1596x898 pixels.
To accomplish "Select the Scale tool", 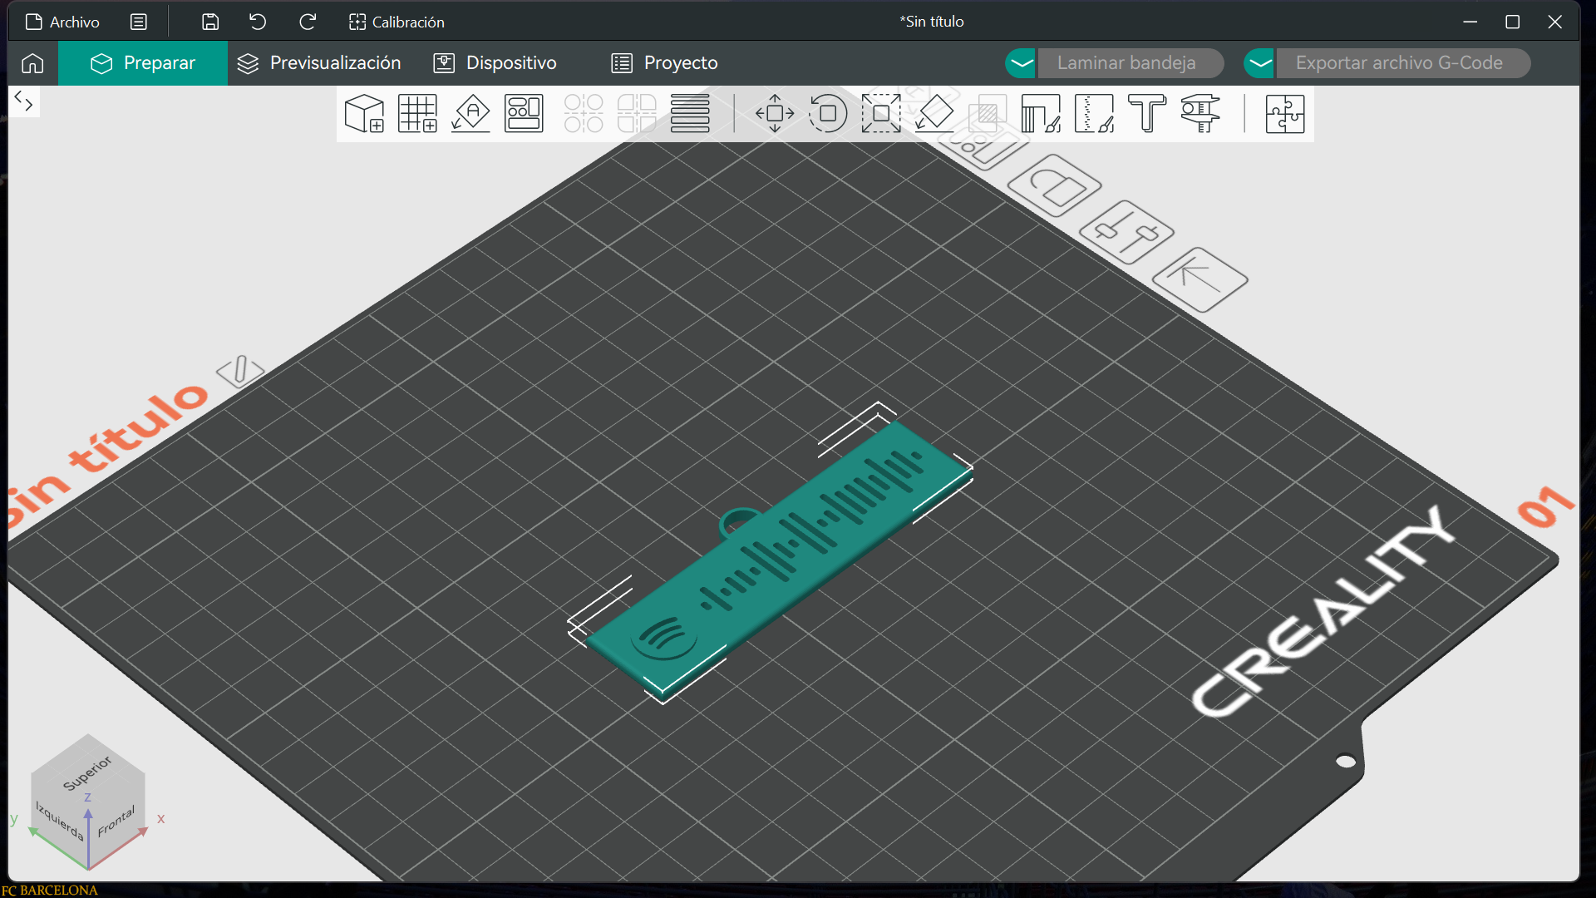I will [x=881, y=114].
